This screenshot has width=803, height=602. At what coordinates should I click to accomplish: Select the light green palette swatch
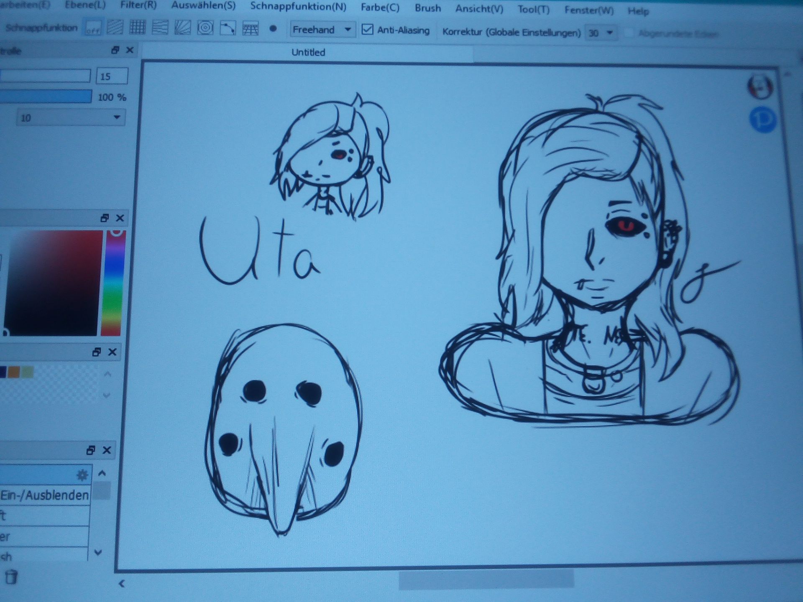[27, 372]
